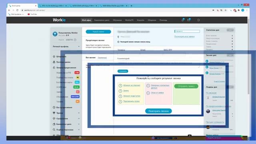The width and height of the screenshot is (256, 144).
Task: Play the third call recording in «Звонки дня»
Action: point(207,73)
